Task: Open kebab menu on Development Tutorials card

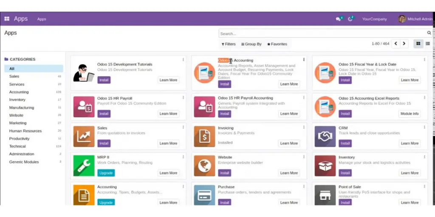Action: (x=183, y=59)
